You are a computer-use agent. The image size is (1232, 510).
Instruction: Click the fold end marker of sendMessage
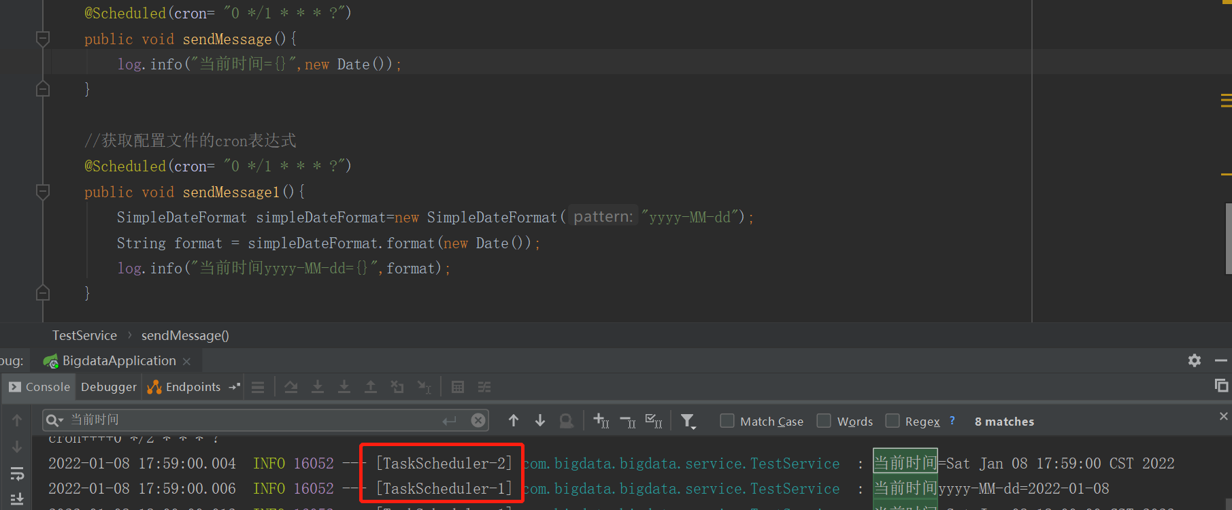pyautogui.click(x=43, y=89)
